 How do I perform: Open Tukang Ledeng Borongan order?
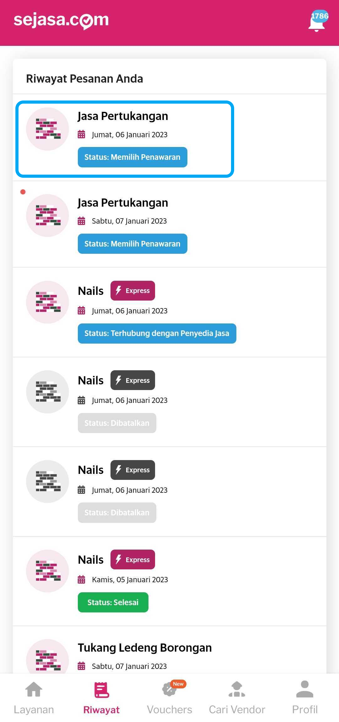click(145, 648)
